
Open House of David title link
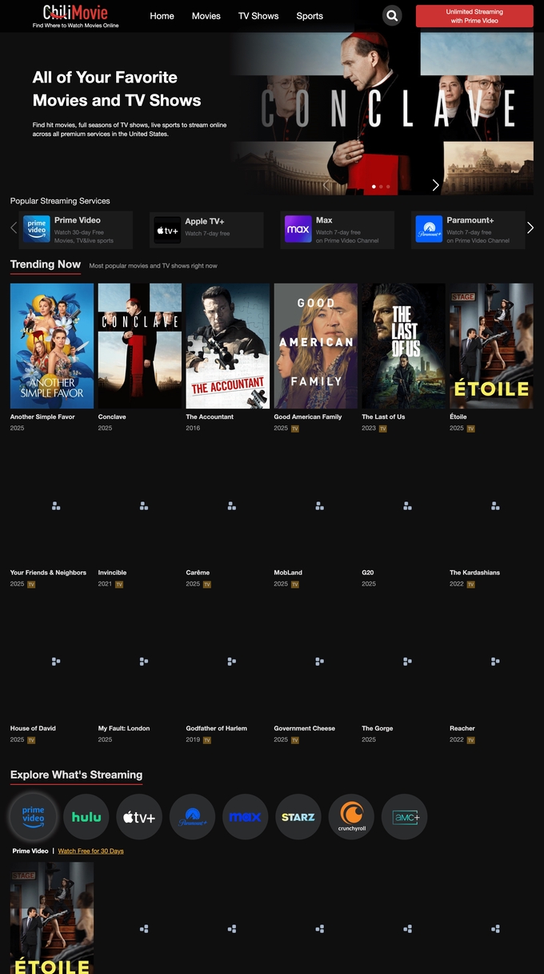coord(33,728)
